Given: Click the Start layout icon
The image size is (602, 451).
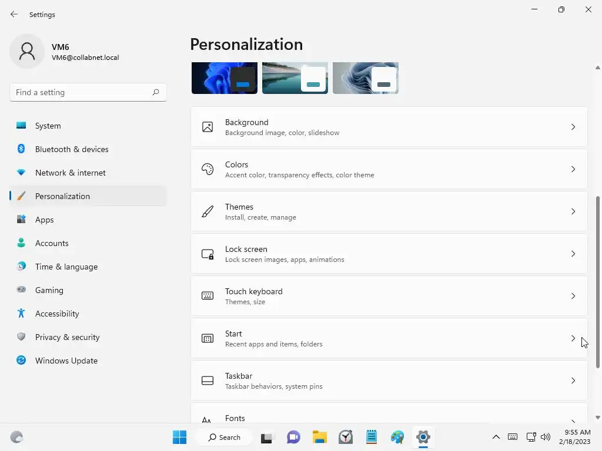Looking at the screenshot, I should click(x=208, y=338).
